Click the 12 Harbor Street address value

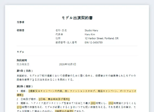[101, 38]
